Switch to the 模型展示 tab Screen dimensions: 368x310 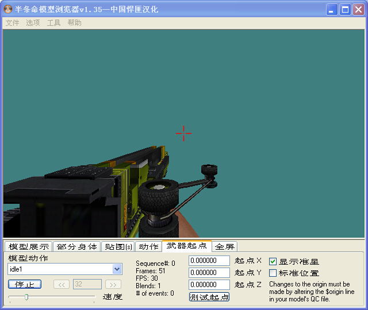point(29,246)
